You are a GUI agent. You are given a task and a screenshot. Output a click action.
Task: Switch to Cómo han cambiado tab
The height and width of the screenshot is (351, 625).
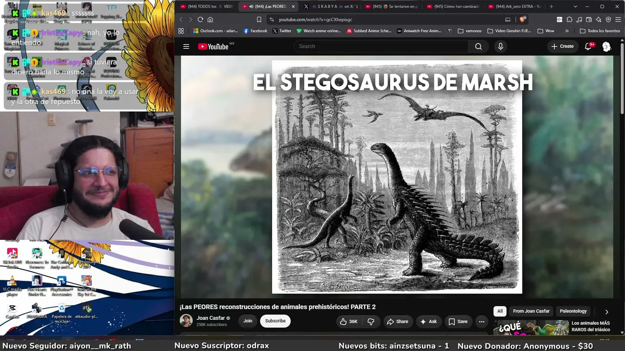pyautogui.click(x=454, y=6)
